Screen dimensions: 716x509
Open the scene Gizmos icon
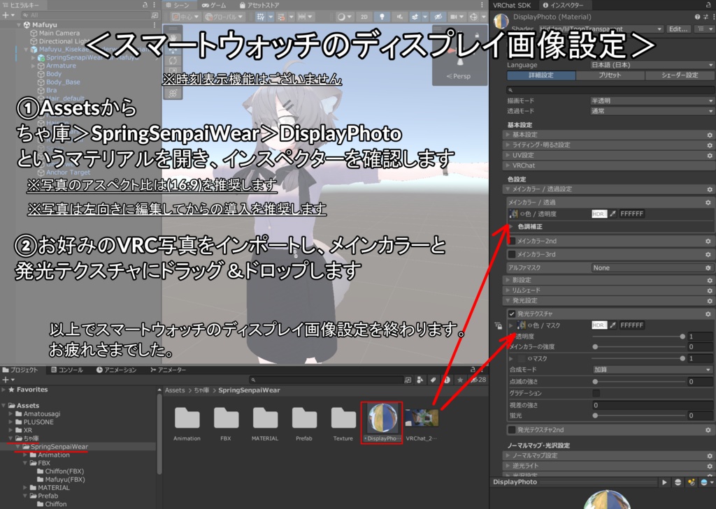(473, 17)
